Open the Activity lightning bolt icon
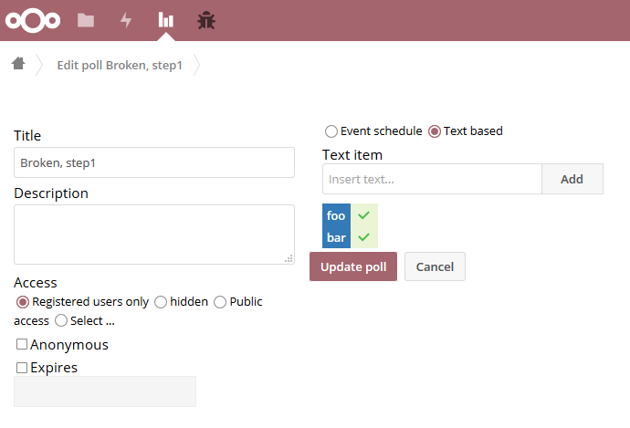The width and height of the screenshot is (630, 428). coord(126,20)
